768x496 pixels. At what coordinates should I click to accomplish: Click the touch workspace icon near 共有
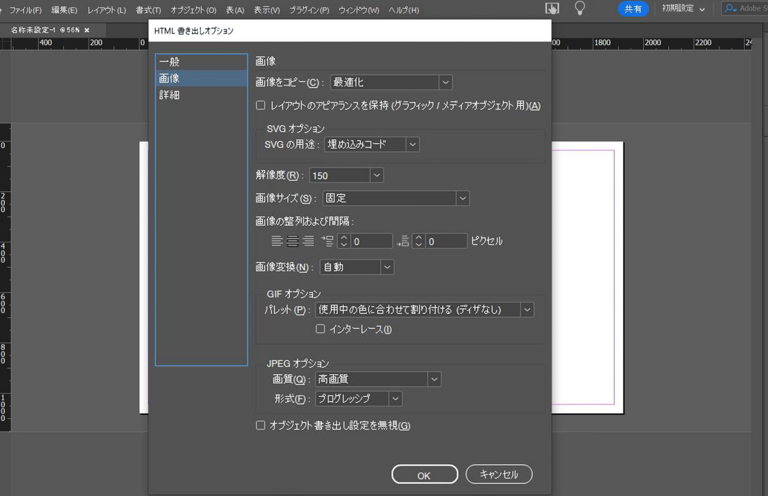coord(552,8)
